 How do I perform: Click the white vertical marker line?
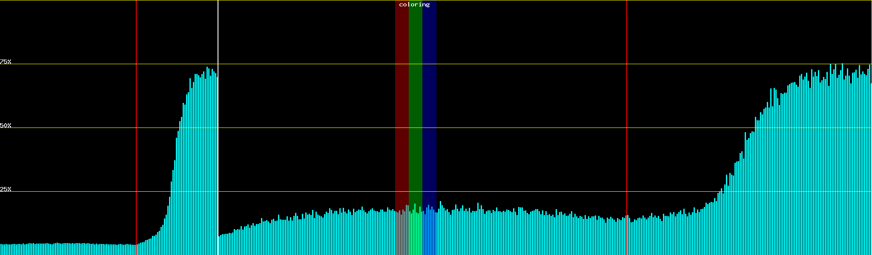coord(218,127)
